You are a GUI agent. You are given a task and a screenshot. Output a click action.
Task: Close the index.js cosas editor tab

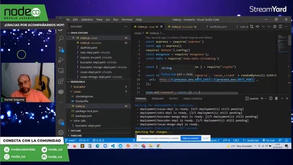coord(162,27)
